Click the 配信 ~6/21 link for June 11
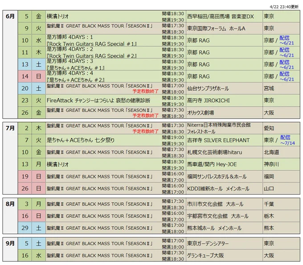This screenshot has height=265, width=303. [x=287, y=52]
